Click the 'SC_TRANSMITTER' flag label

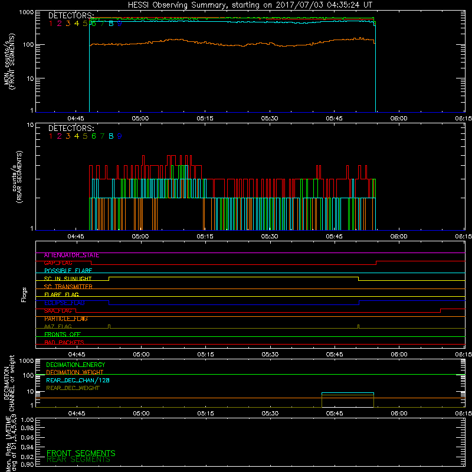[68, 287]
